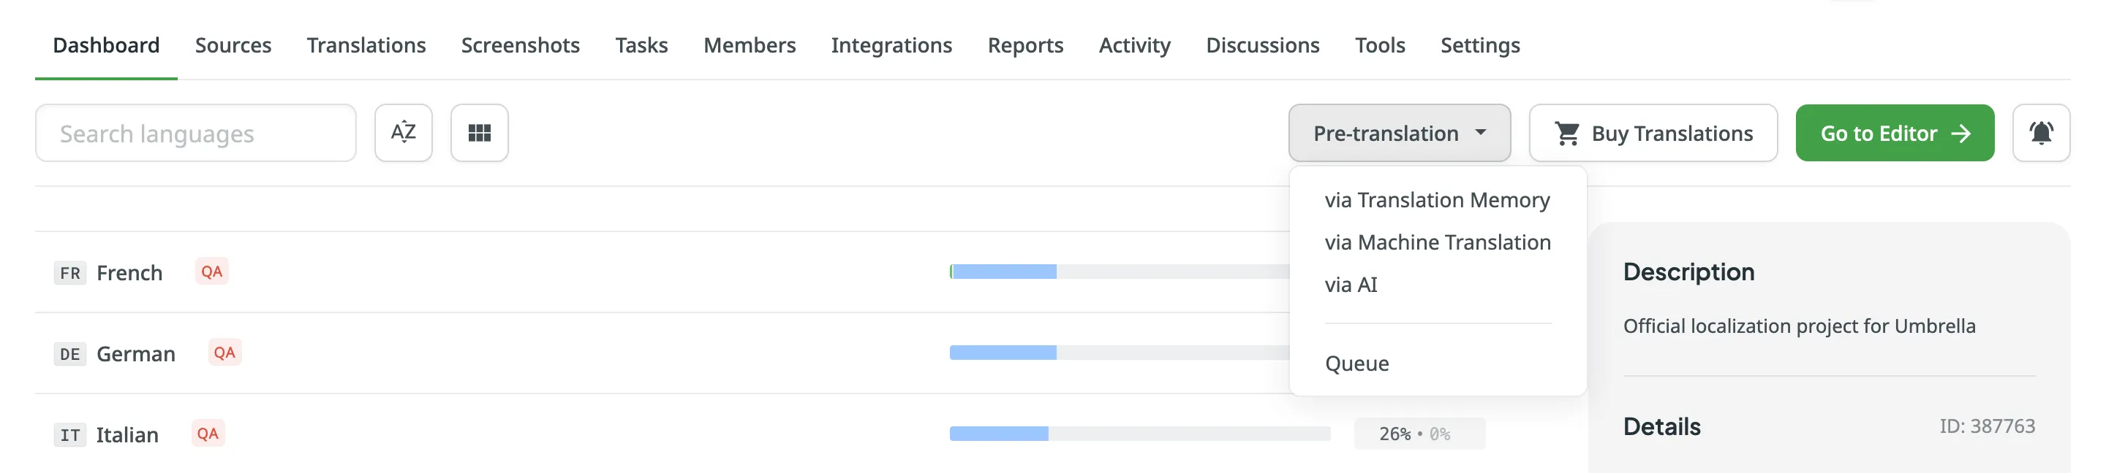This screenshot has height=473, width=2106.
Task: Click the notifications bell icon
Action: click(2039, 133)
